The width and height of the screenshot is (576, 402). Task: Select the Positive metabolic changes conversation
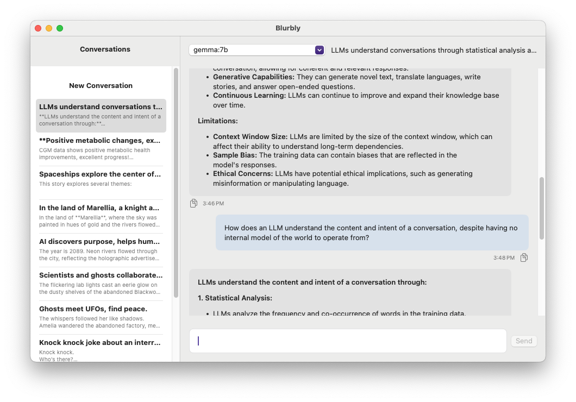click(101, 149)
